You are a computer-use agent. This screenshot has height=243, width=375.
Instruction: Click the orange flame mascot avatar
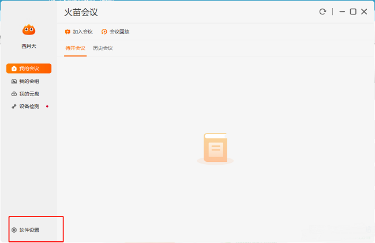coord(29,30)
